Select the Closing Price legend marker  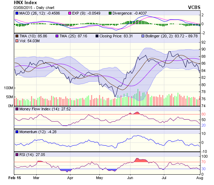[x=98, y=36]
